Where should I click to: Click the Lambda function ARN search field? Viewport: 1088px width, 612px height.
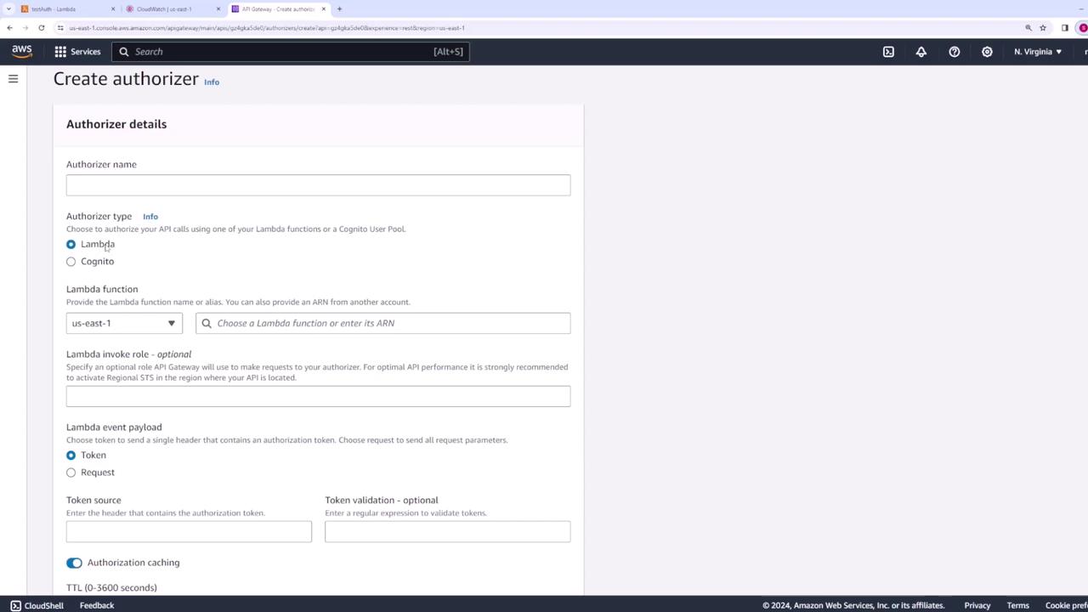tap(382, 323)
